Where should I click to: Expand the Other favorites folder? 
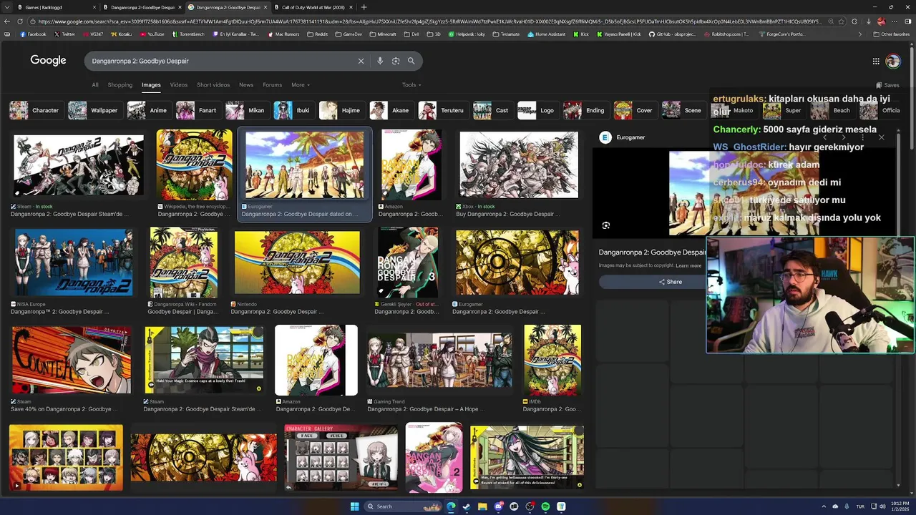(x=892, y=34)
